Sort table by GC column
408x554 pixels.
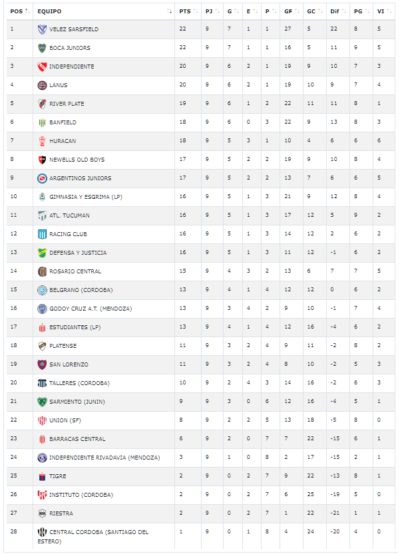pos(315,11)
